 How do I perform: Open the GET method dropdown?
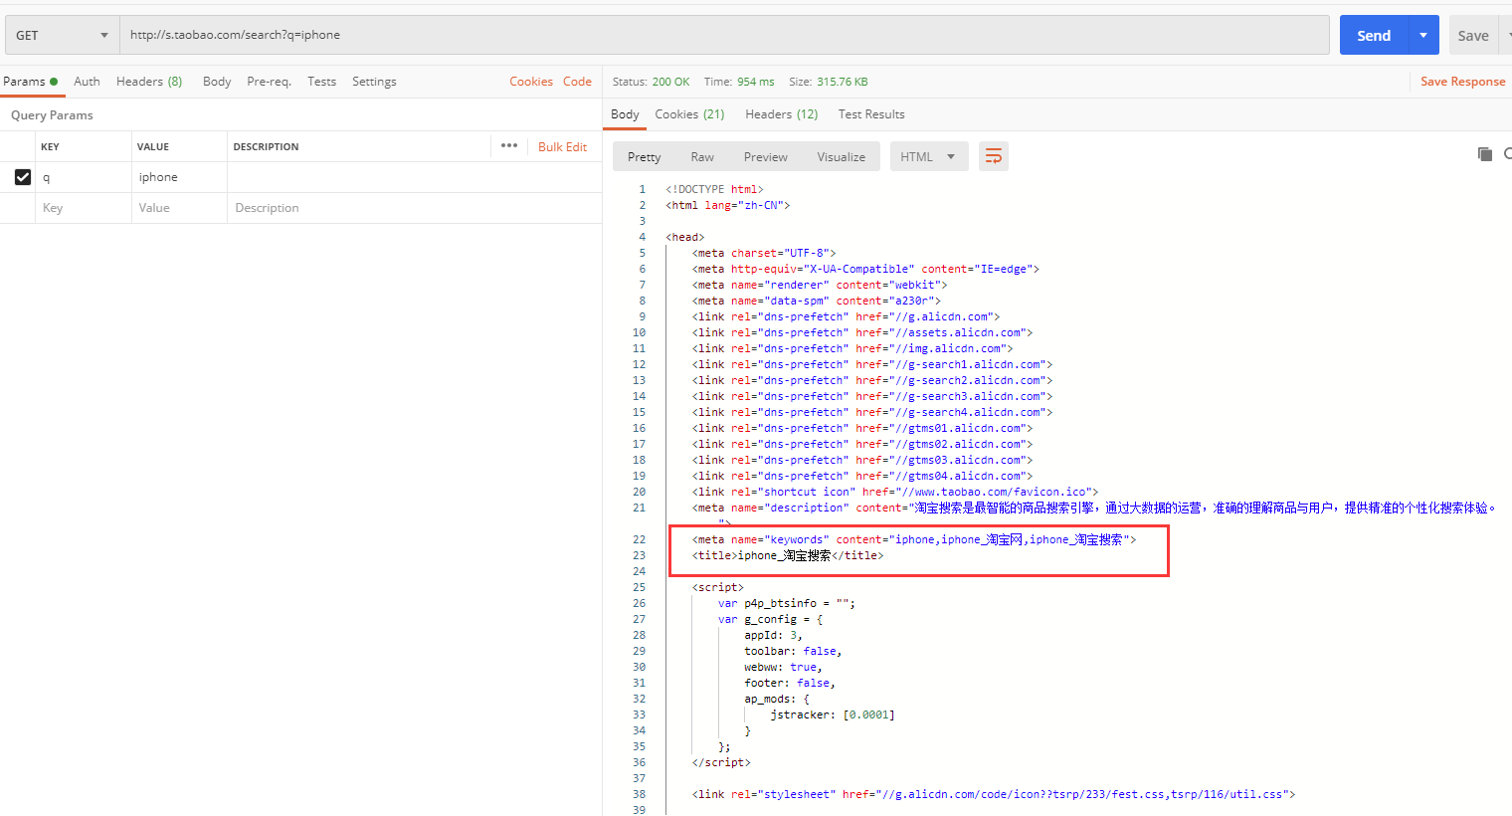click(x=62, y=35)
